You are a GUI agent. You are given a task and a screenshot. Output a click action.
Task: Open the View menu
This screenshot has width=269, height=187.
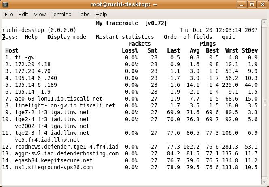[x=40, y=15]
